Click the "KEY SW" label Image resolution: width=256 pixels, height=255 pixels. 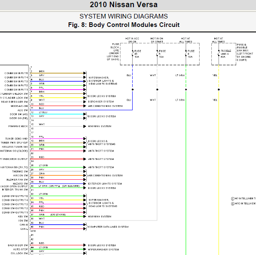[23, 216]
